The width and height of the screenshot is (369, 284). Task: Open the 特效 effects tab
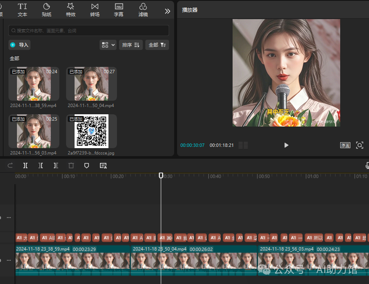pos(71,10)
